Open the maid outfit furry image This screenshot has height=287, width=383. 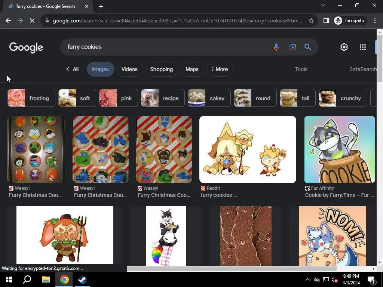tap(166, 236)
